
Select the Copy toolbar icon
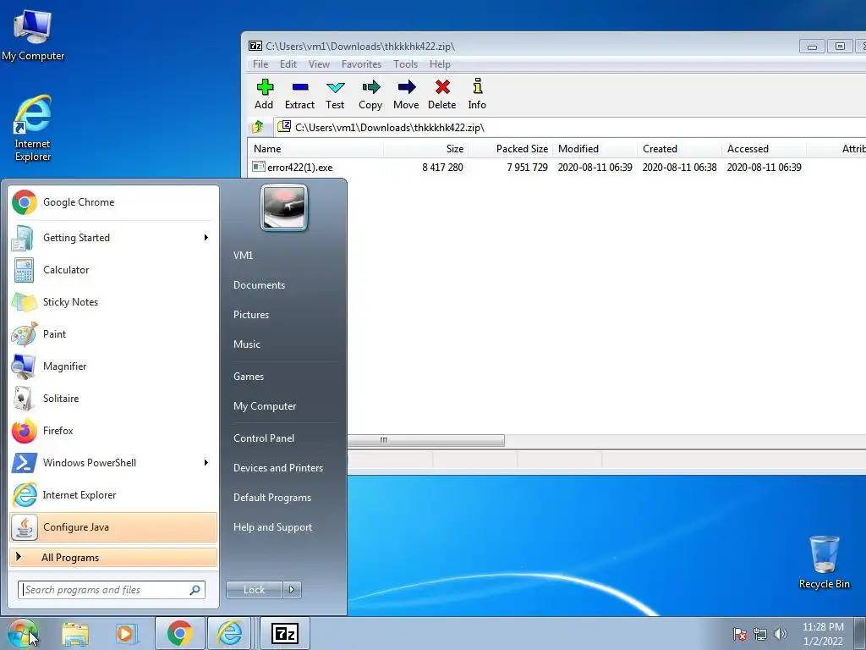pos(370,95)
